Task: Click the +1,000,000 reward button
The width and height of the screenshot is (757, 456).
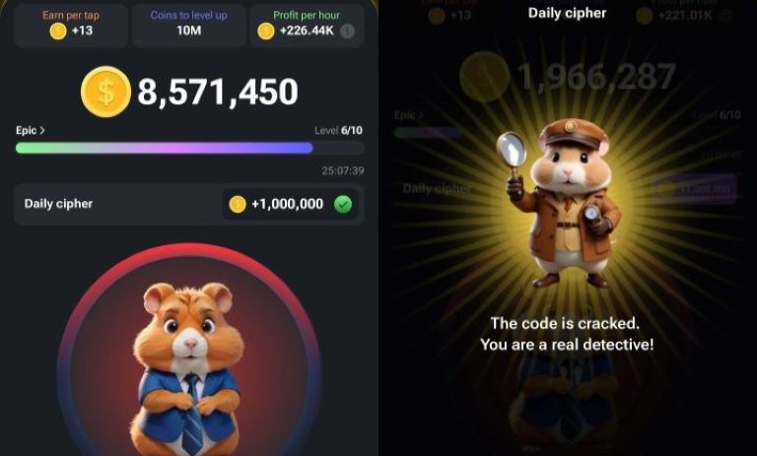Action: [x=290, y=204]
